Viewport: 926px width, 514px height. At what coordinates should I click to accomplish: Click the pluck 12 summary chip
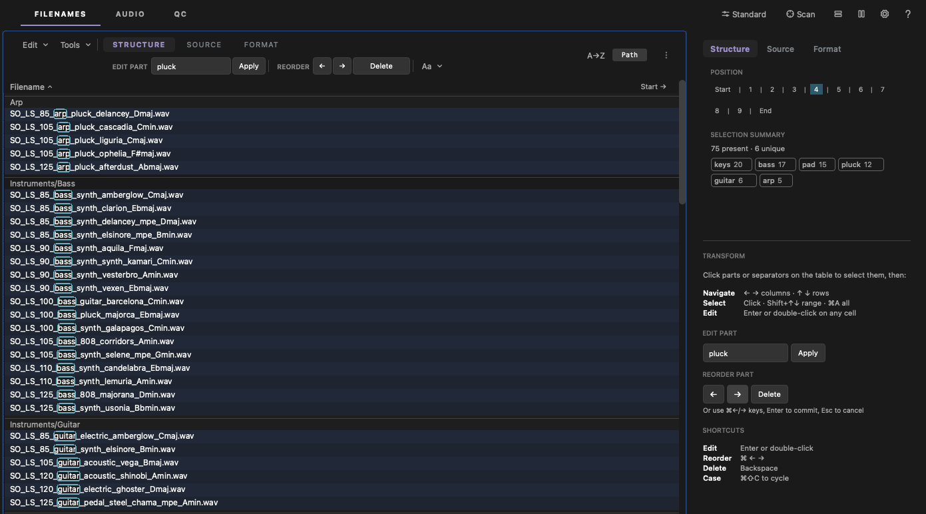pos(861,164)
